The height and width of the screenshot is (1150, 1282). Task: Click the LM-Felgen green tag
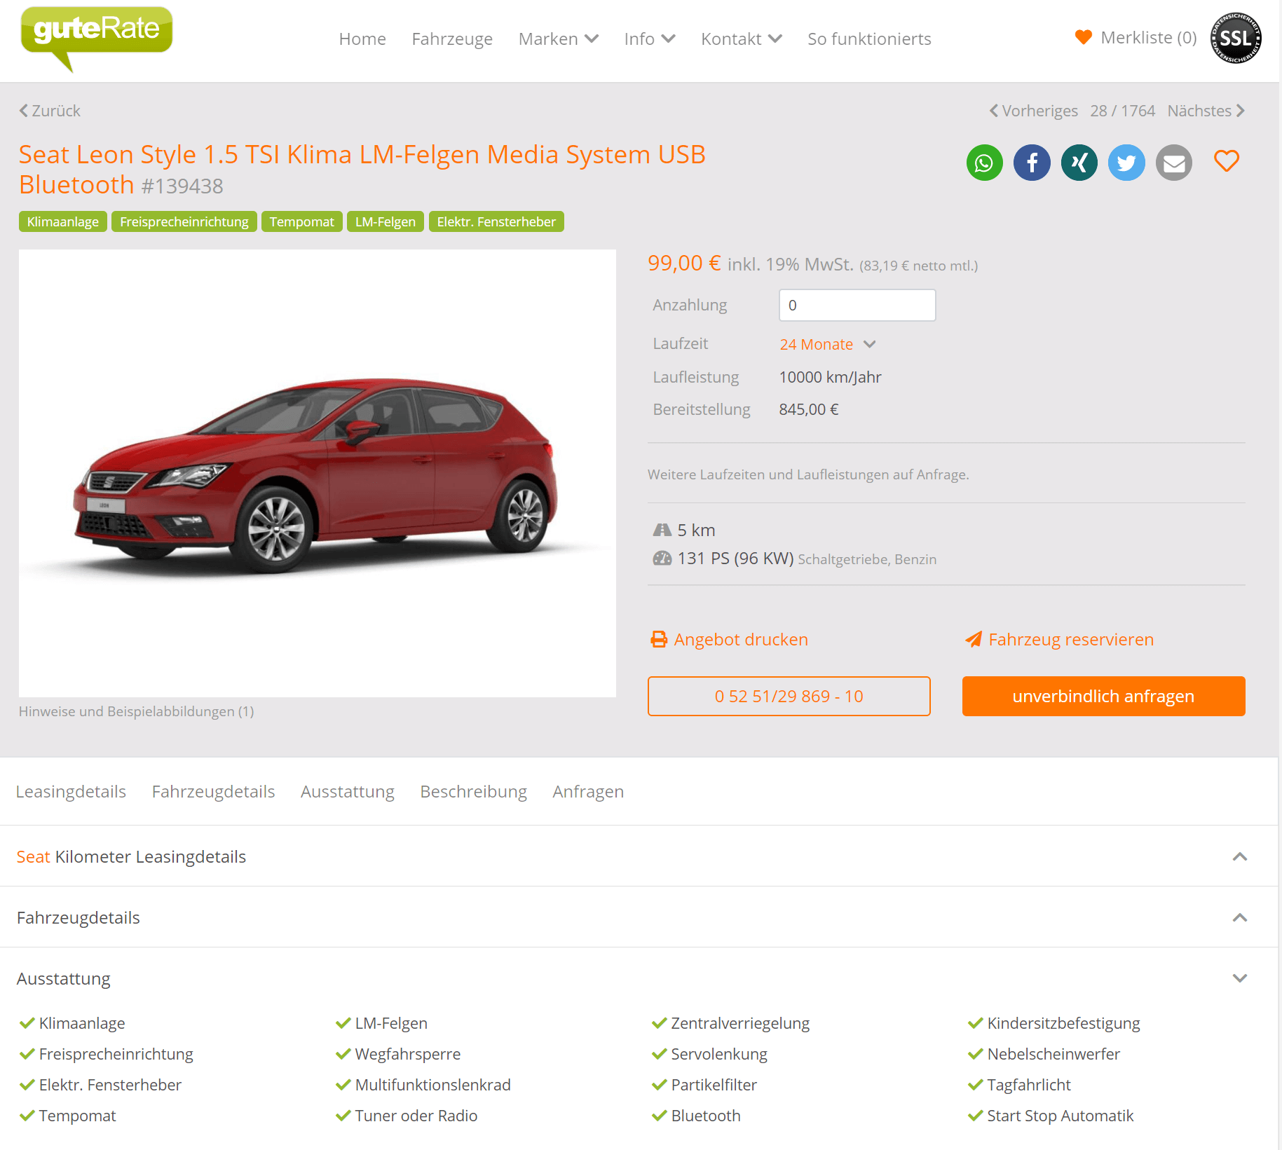[386, 221]
